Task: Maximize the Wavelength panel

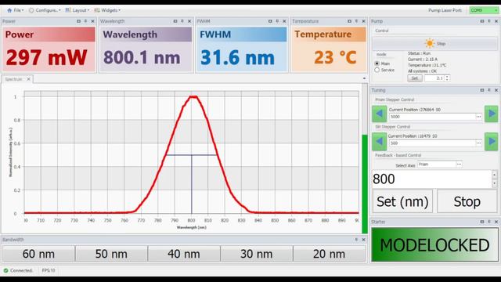Action: tap(175, 21)
